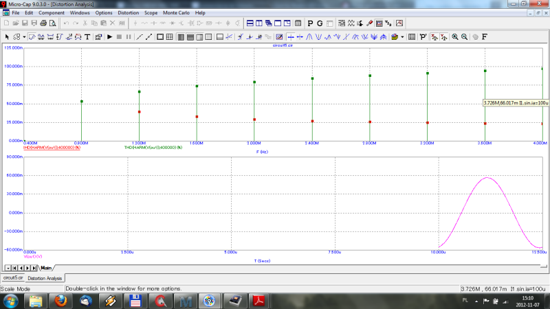Show hidden system tray icons arrow

point(476,301)
